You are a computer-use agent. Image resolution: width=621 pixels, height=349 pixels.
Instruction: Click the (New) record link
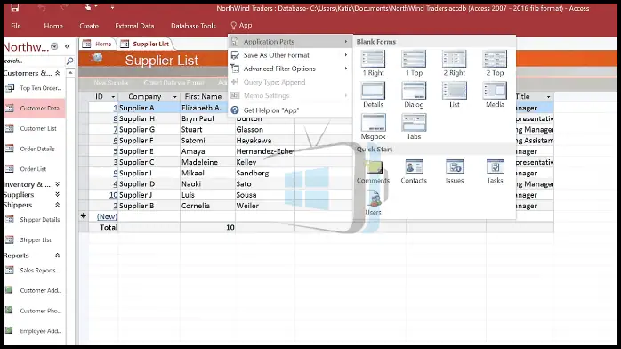[x=107, y=216]
